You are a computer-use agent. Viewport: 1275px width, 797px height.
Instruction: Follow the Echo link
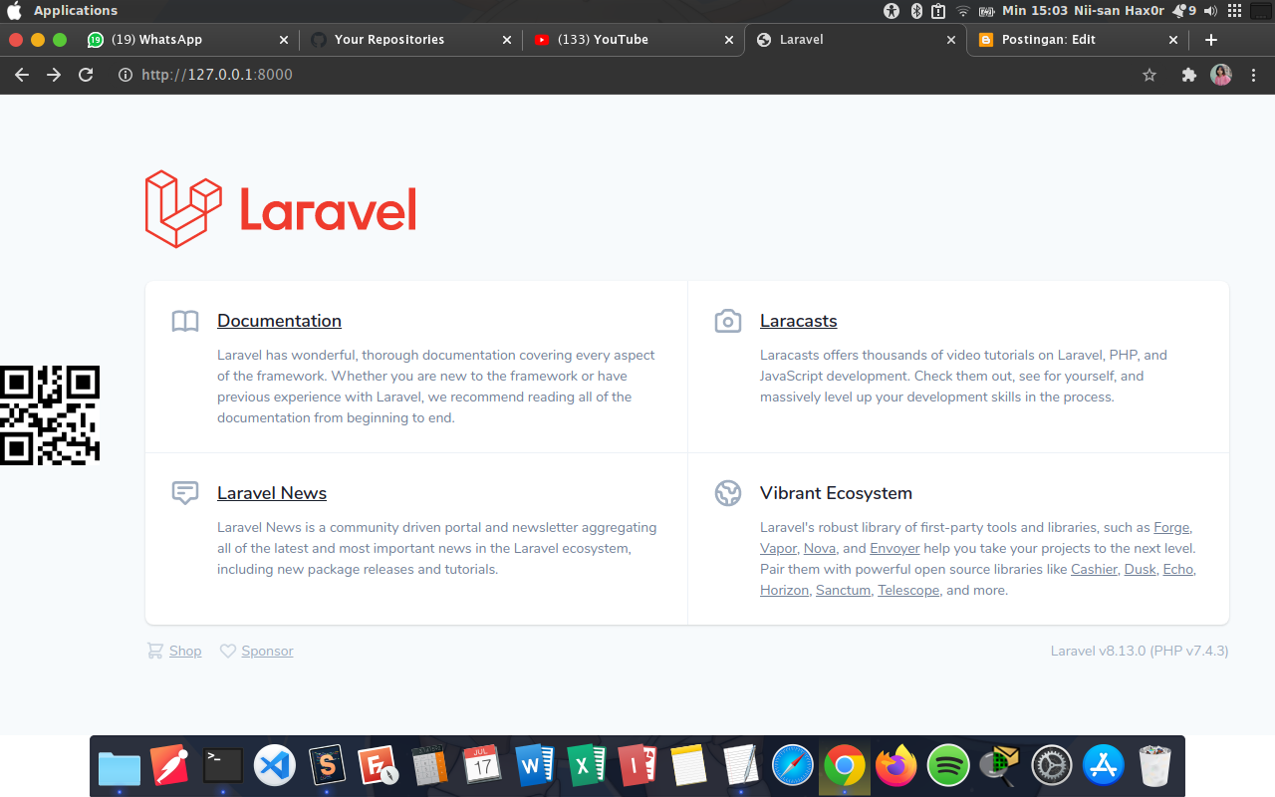pos(1177,569)
